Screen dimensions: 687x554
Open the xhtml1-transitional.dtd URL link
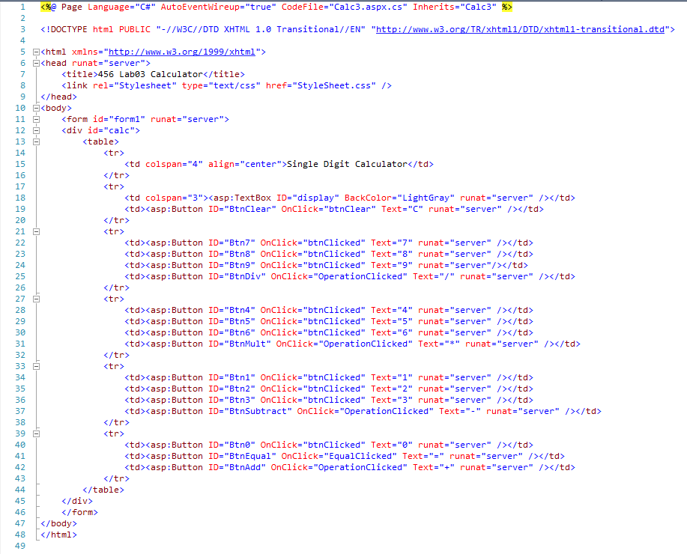click(520, 29)
